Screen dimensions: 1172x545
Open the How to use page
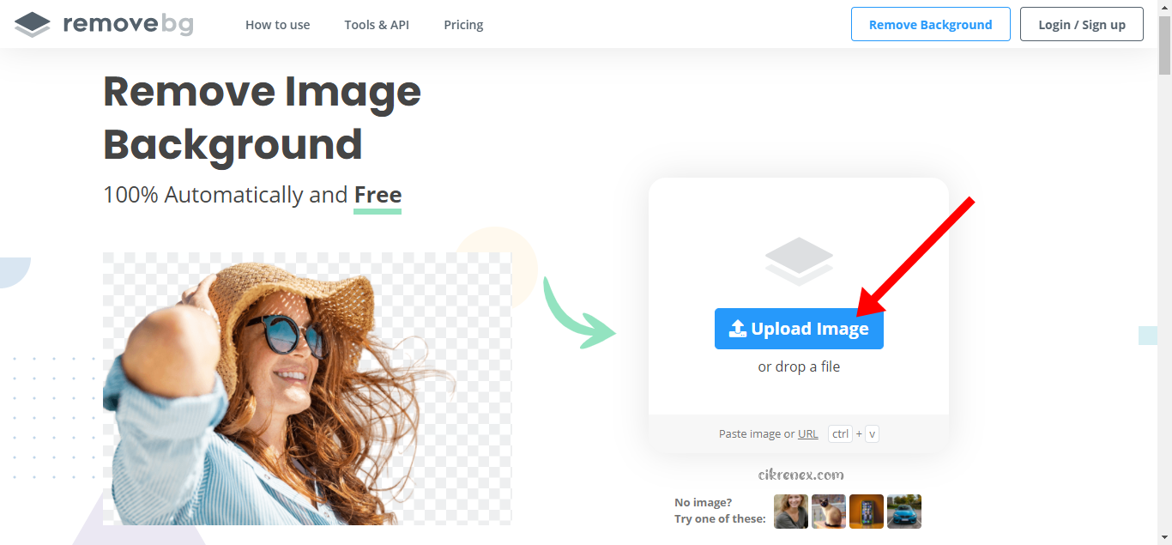coord(277,25)
